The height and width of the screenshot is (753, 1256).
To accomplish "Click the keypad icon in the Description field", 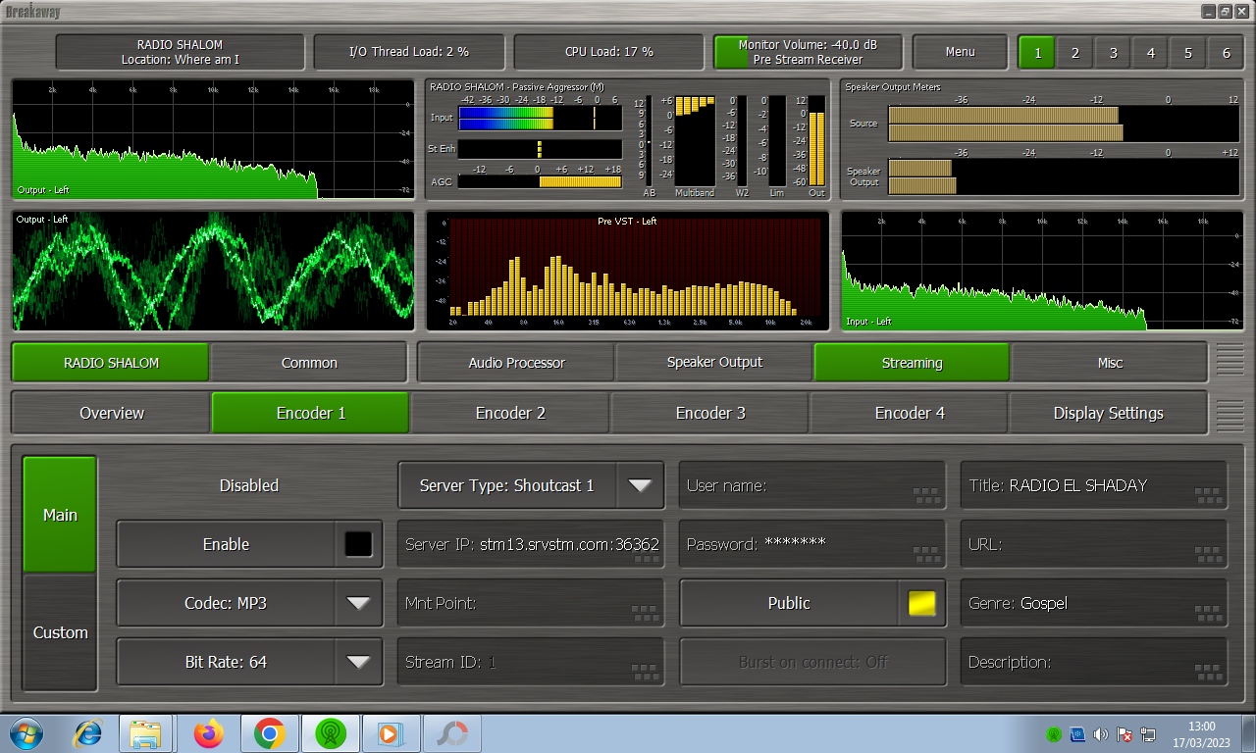I will coord(1208,672).
